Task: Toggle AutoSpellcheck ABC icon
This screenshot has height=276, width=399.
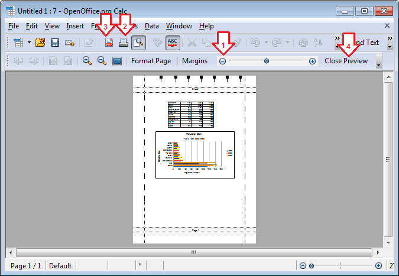Action: tap(173, 43)
